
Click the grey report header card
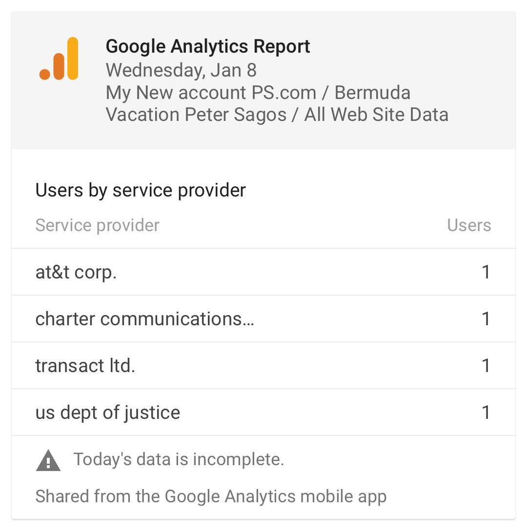[x=263, y=80]
